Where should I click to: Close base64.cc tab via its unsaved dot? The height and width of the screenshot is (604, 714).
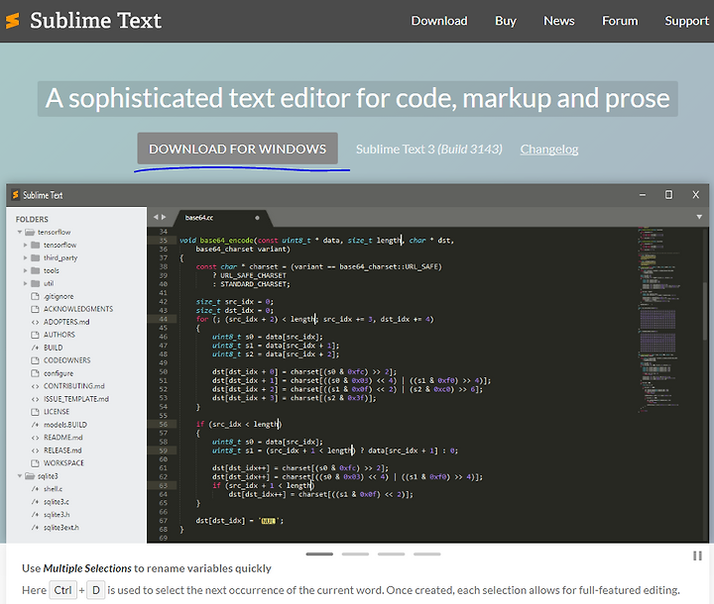(x=257, y=218)
